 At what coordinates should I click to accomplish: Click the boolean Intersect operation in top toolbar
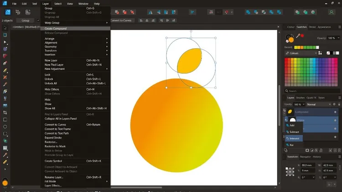[264, 12]
